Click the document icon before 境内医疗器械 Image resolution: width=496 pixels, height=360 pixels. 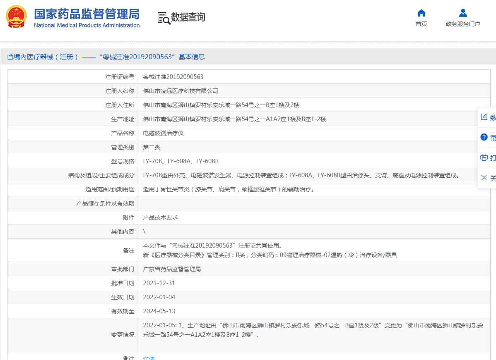(x=10, y=57)
